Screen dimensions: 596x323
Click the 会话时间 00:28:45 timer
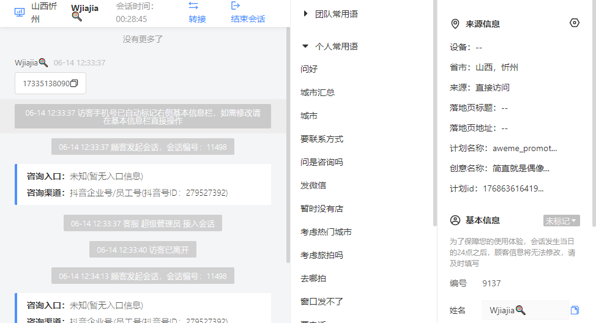point(135,12)
